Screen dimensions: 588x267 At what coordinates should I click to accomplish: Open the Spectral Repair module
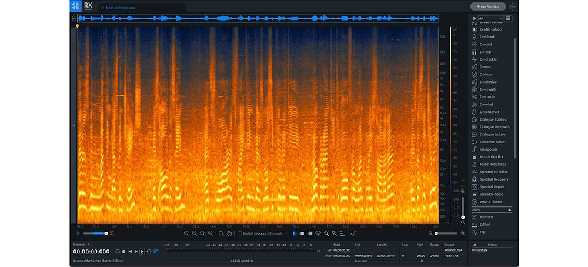click(x=491, y=187)
